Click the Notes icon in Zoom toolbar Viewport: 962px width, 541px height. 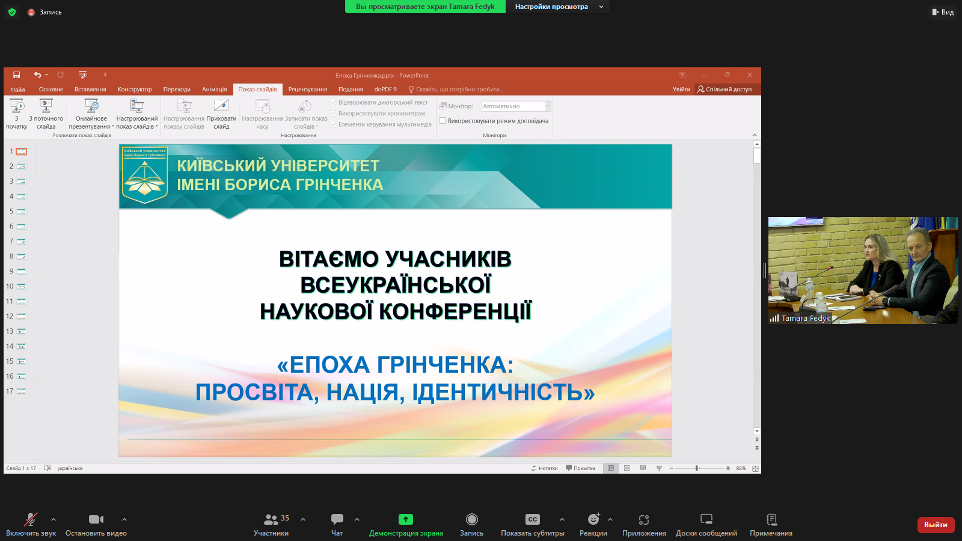[771, 519]
